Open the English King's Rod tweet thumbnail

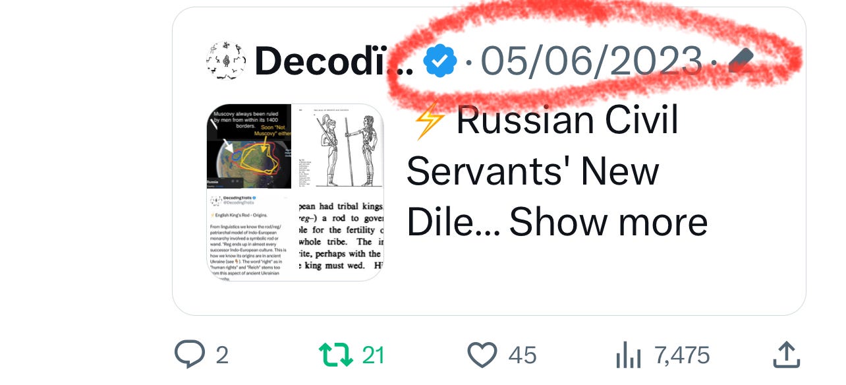tap(249, 236)
